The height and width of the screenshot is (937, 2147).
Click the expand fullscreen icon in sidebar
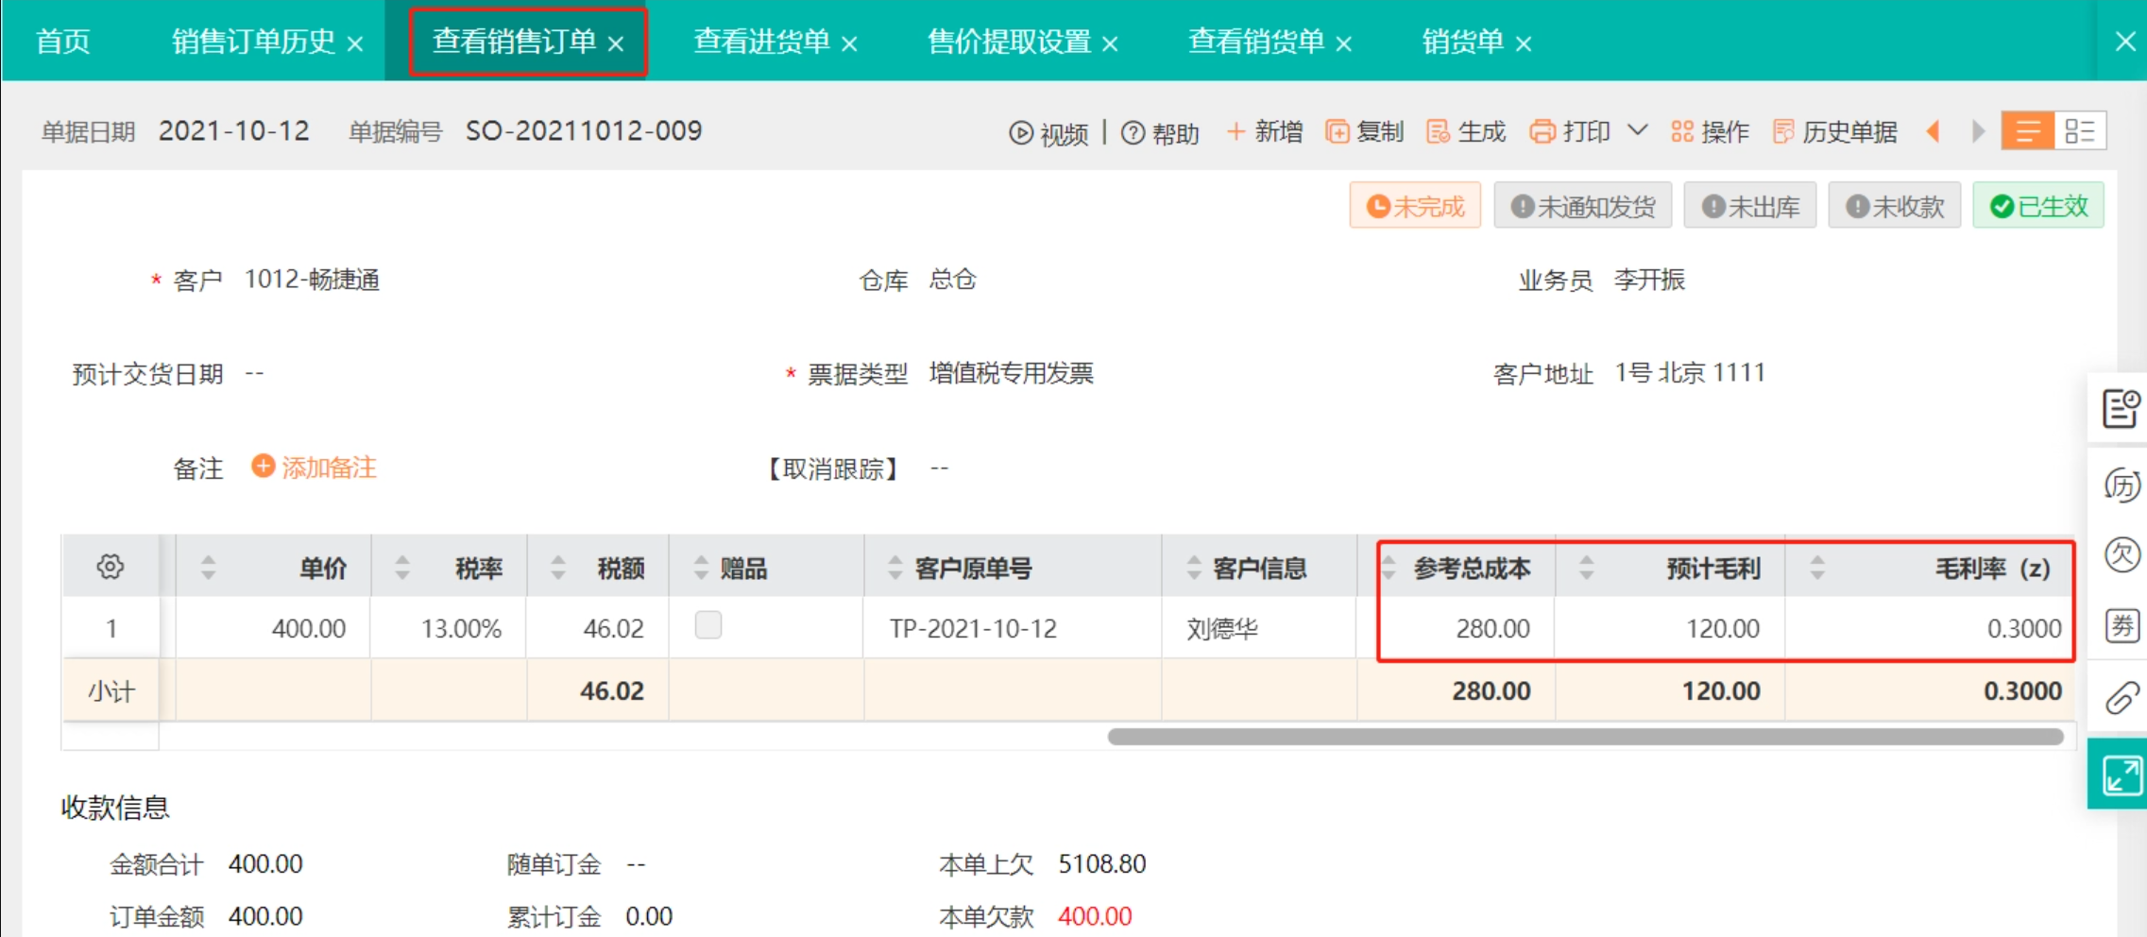coord(2121,775)
